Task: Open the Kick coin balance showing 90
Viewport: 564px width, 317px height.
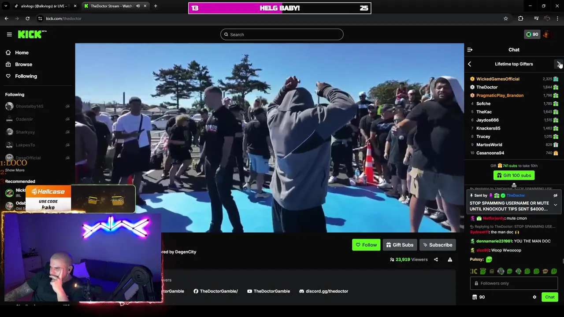Action: pos(532,34)
